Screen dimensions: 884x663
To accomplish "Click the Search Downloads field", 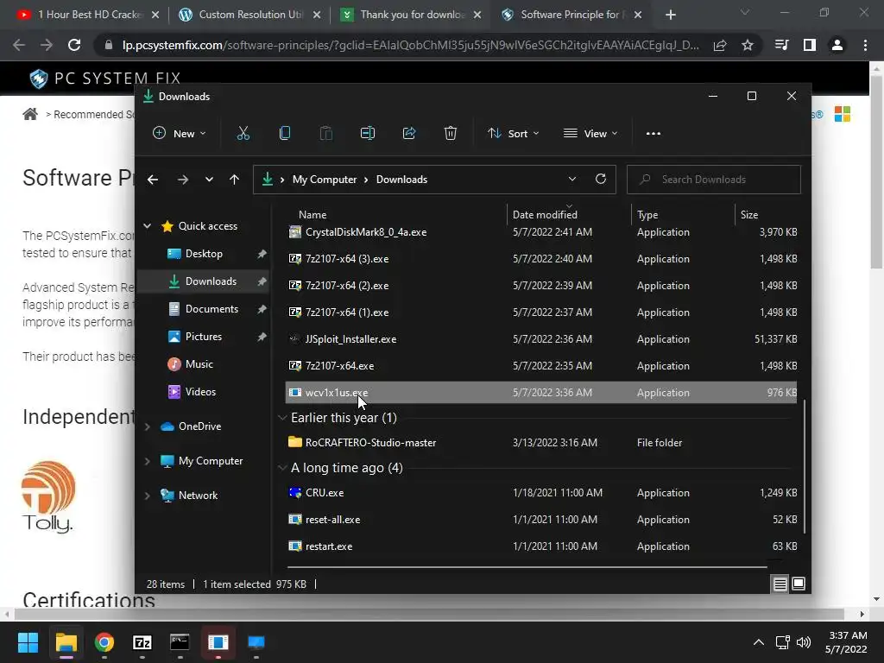I will pos(714,180).
